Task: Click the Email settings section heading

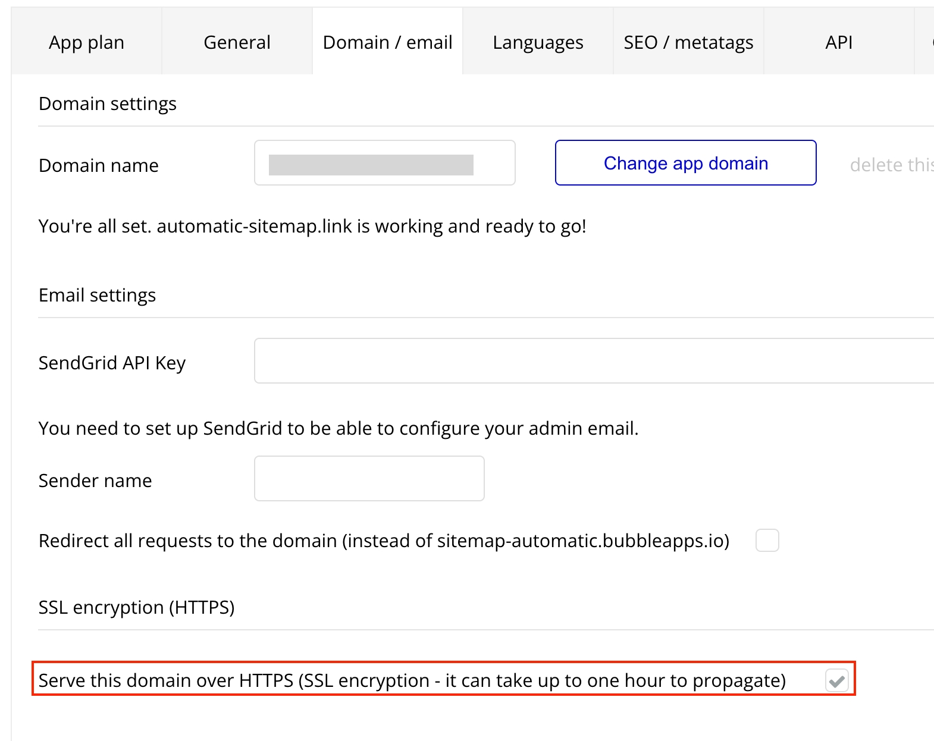Action: point(97,296)
